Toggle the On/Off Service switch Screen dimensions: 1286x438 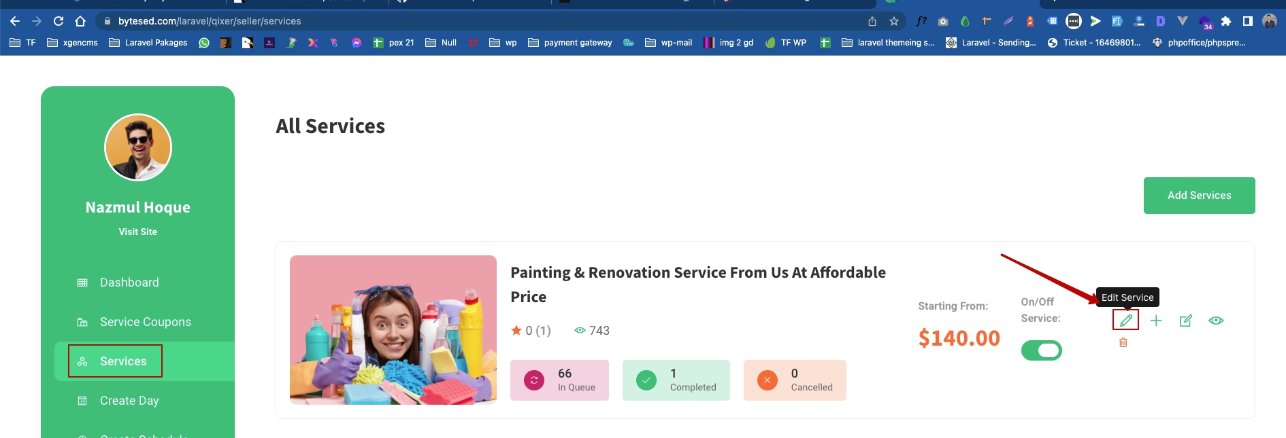click(1041, 350)
